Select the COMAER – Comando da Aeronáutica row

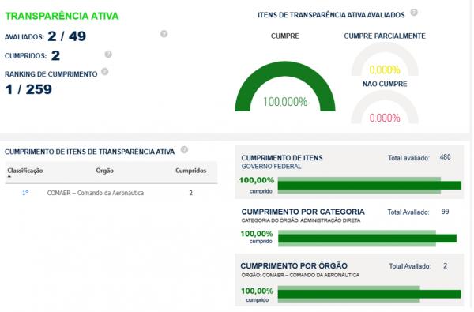pos(111,193)
